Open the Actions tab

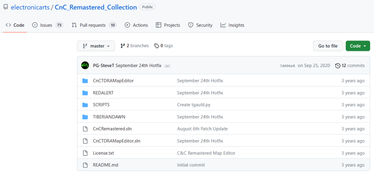click(140, 25)
